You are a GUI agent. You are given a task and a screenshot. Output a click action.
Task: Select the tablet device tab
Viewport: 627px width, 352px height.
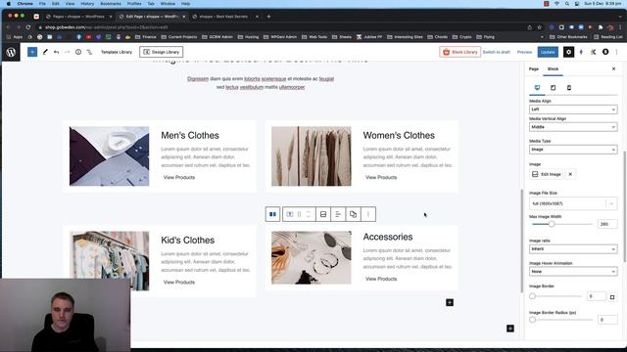pyautogui.click(x=553, y=88)
